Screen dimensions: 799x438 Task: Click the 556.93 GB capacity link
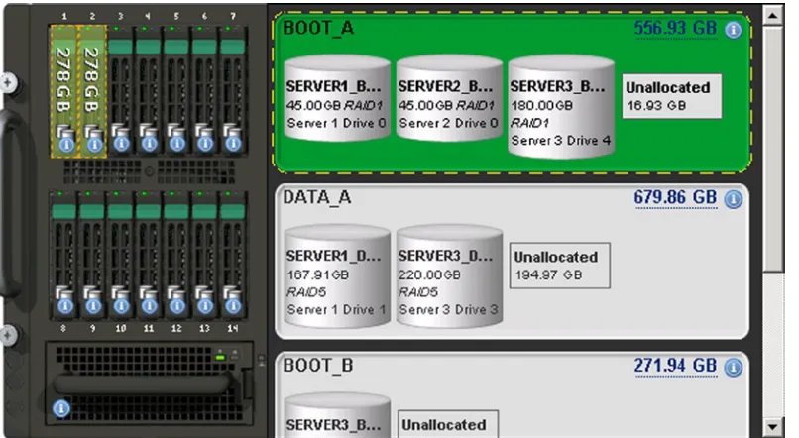click(x=675, y=28)
